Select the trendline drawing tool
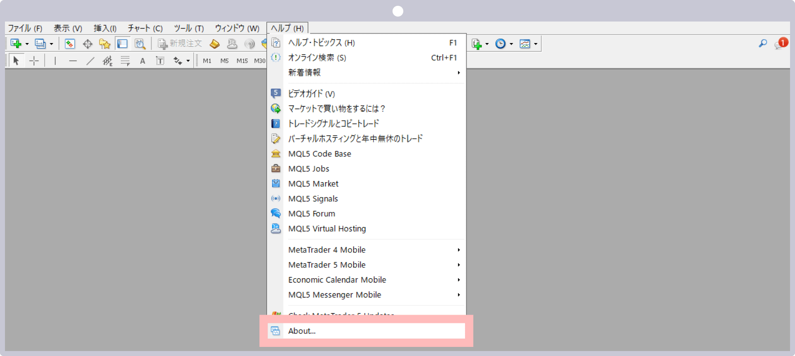795x356 pixels. [90, 61]
